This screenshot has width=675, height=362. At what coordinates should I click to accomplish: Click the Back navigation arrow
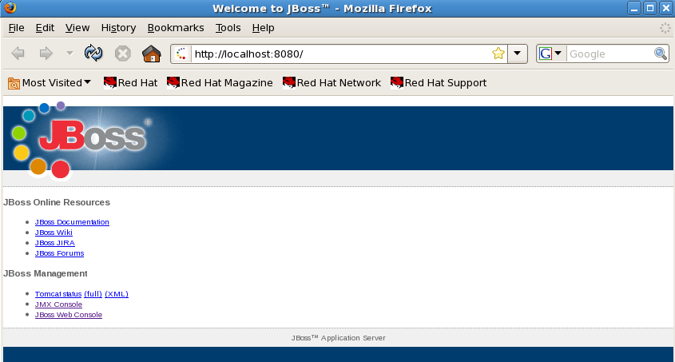click(x=18, y=54)
